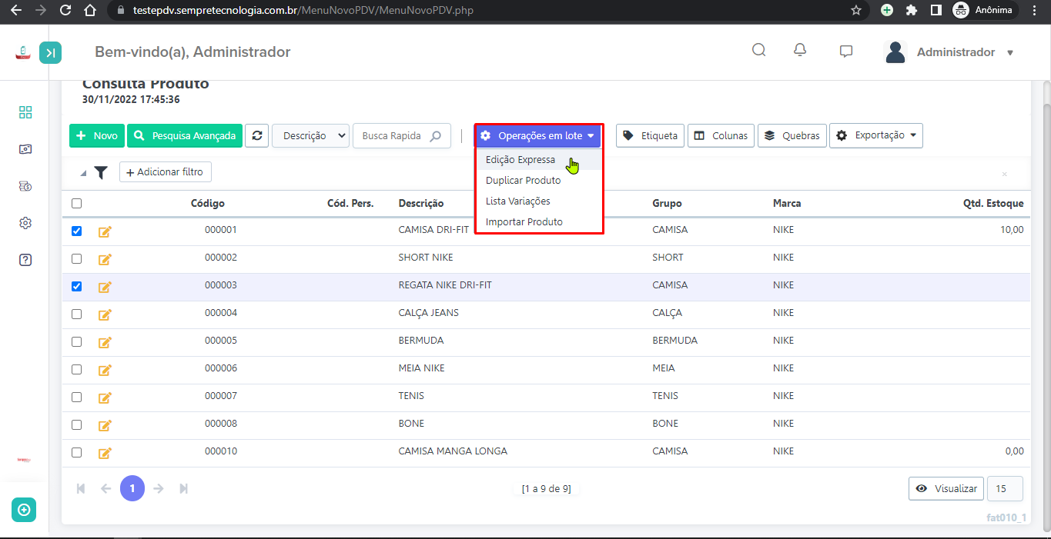Click the rows-per-page field showing 15
Image resolution: width=1051 pixels, height=539 pixels.
point(1005,488)
